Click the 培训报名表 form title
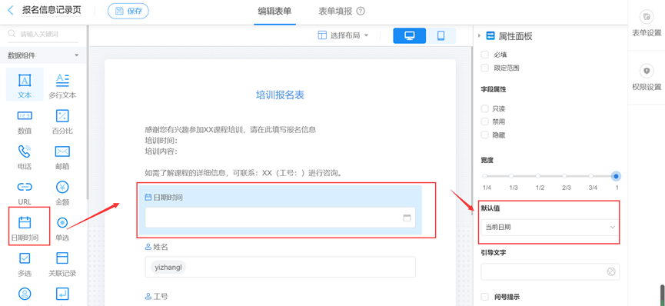The width and height of the screenshot is (665, 306). click(x=281, y=95)
